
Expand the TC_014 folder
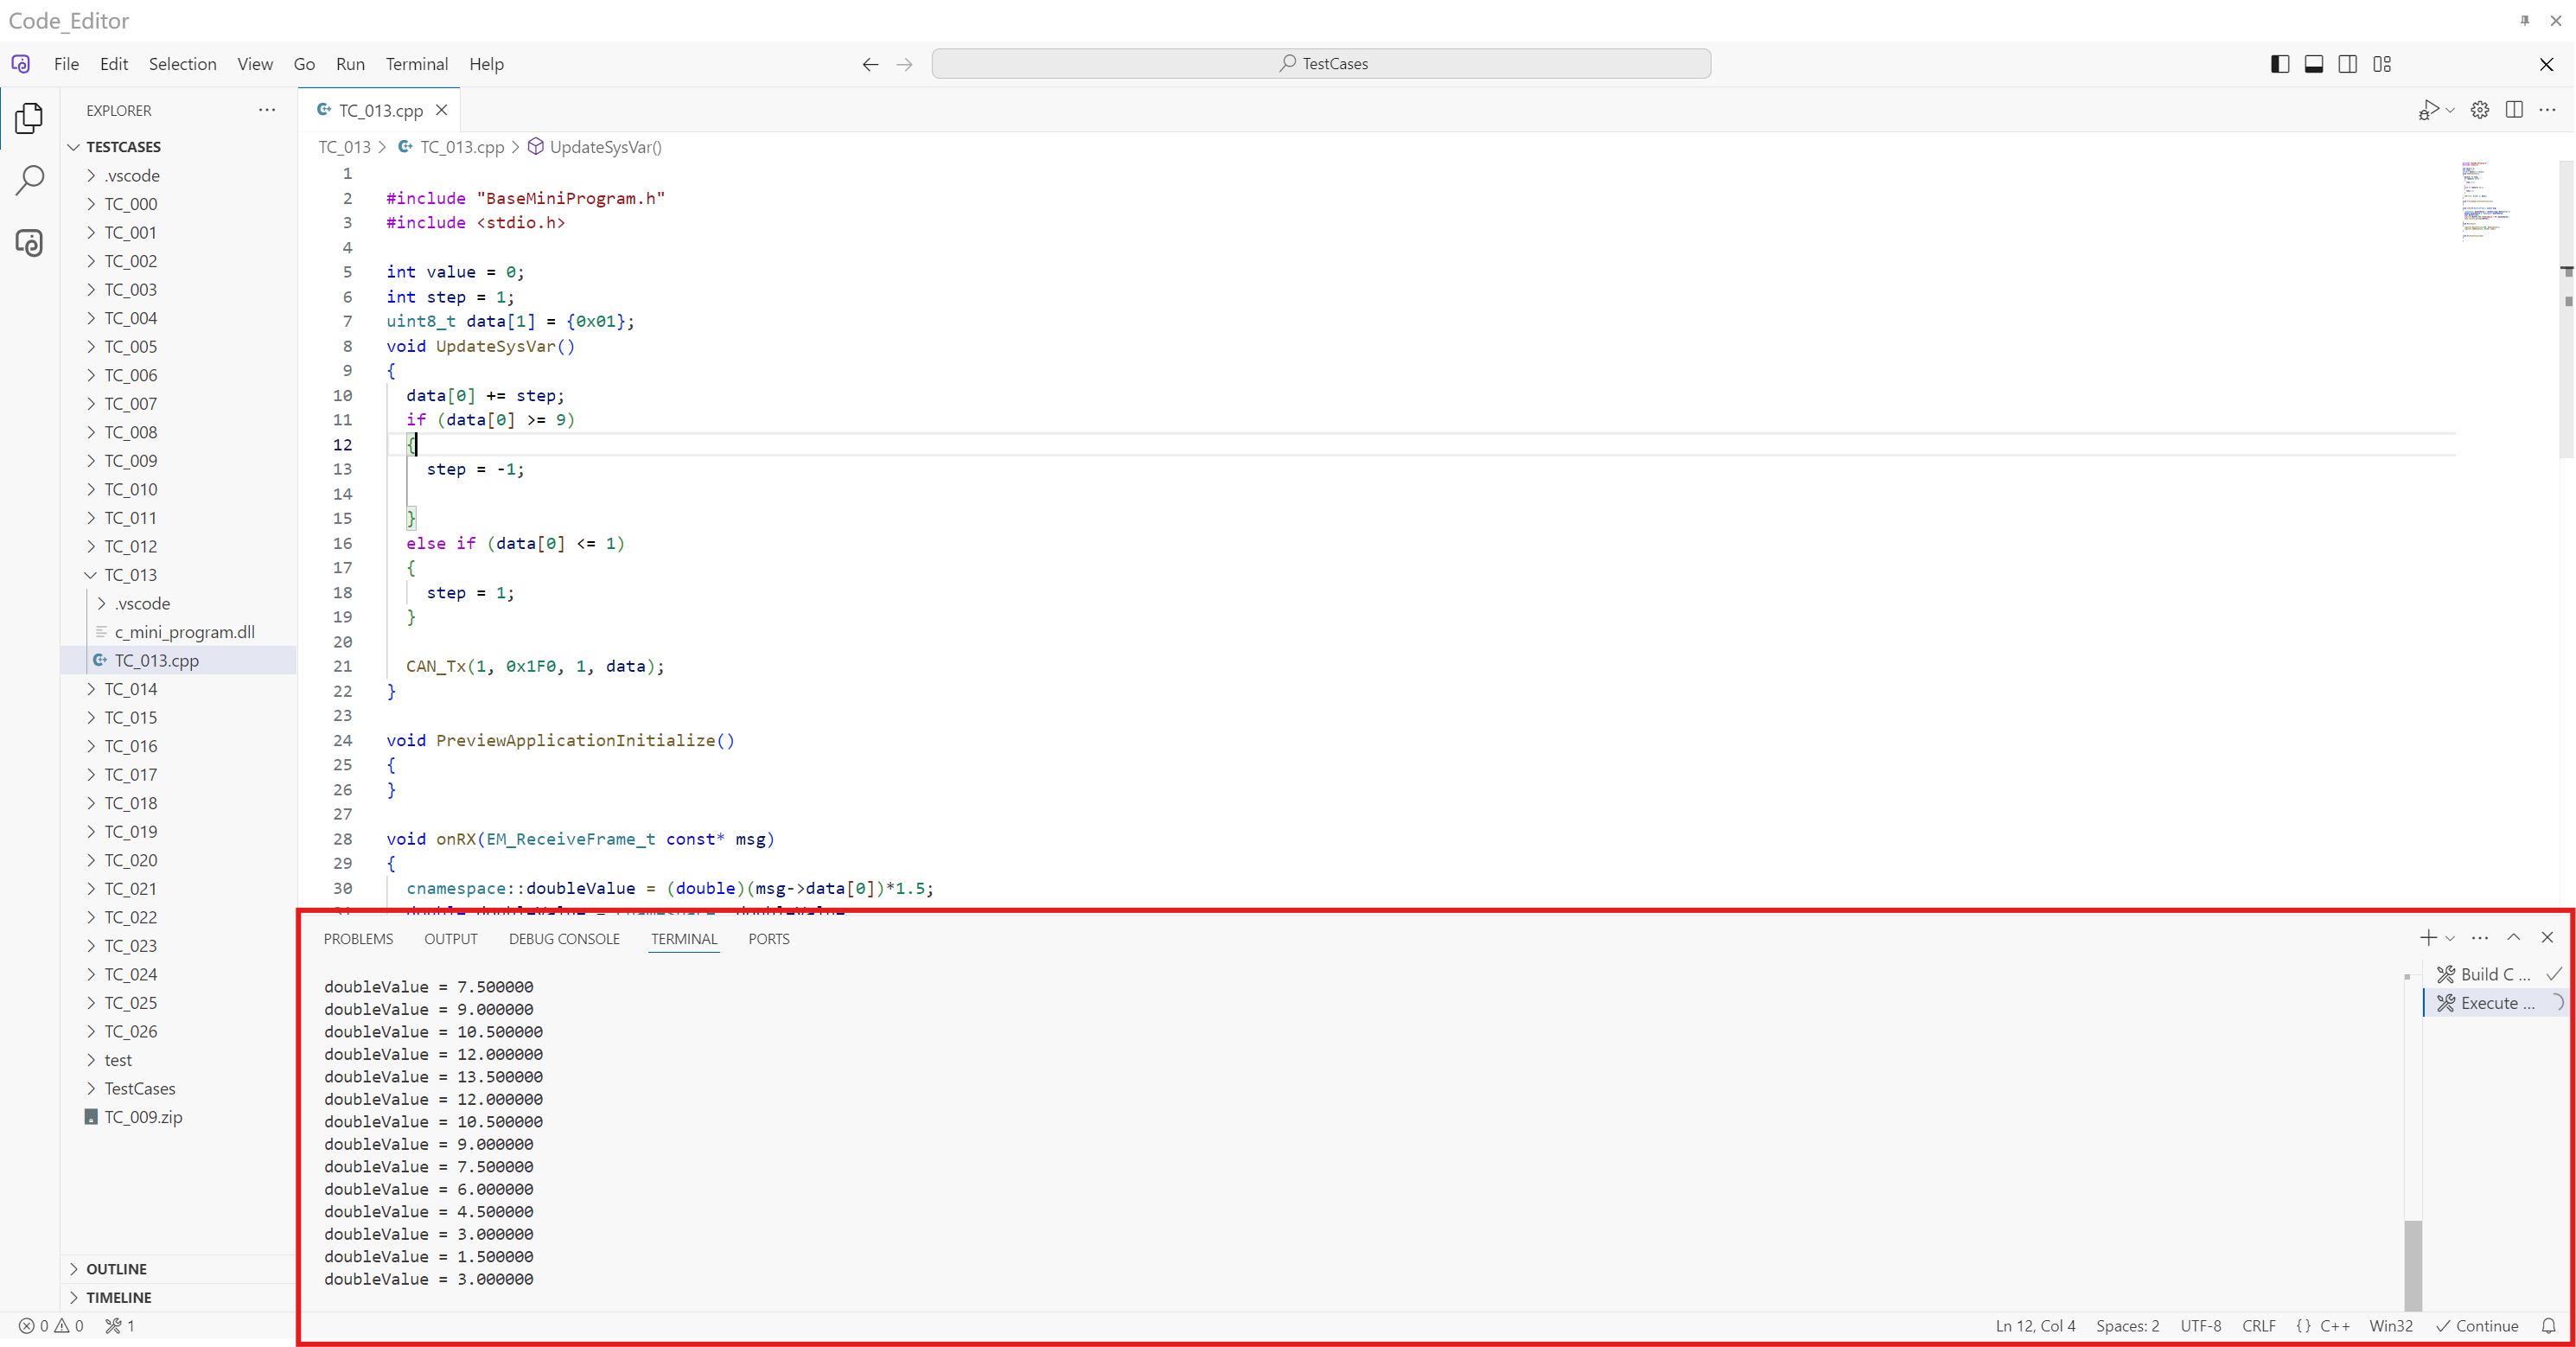coord(130,689)
